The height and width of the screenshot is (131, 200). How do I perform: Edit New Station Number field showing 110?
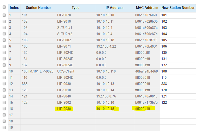(x=178, y=78)
